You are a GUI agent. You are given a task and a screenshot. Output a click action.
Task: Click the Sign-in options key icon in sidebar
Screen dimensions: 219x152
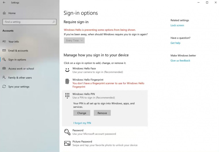click(4, 59)
